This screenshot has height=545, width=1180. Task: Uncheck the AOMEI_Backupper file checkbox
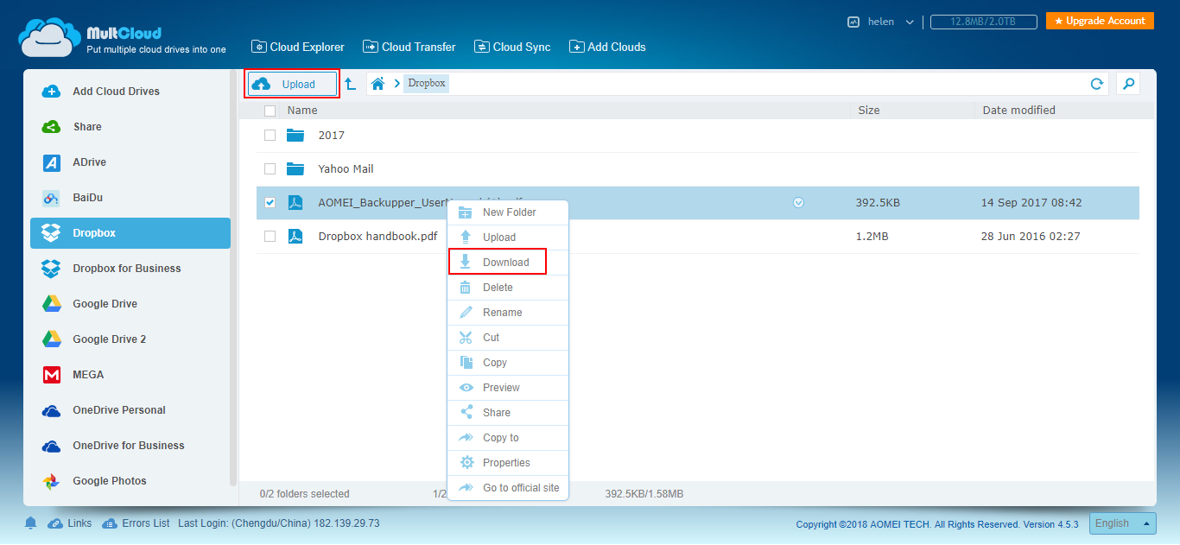tap(270, 203)
